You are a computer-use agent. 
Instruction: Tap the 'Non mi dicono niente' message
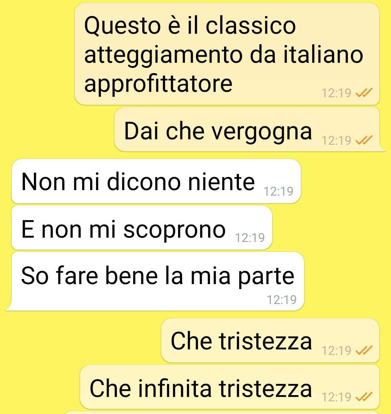click(156, 181)
